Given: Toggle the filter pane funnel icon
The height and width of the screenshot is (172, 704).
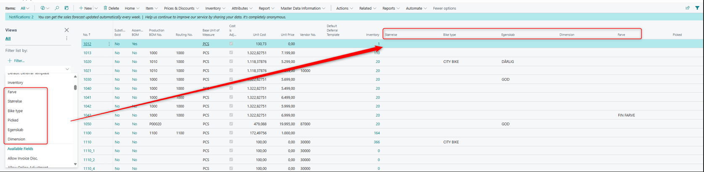Looking at the screenshot, I should 697,8.
